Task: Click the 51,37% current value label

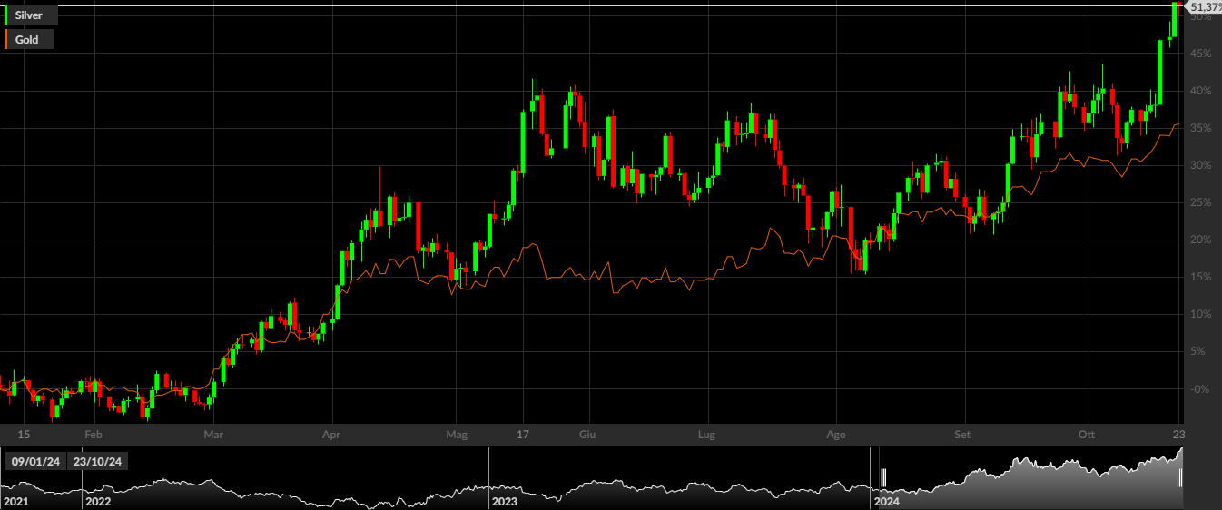Action: click(x=1204, y=7)
